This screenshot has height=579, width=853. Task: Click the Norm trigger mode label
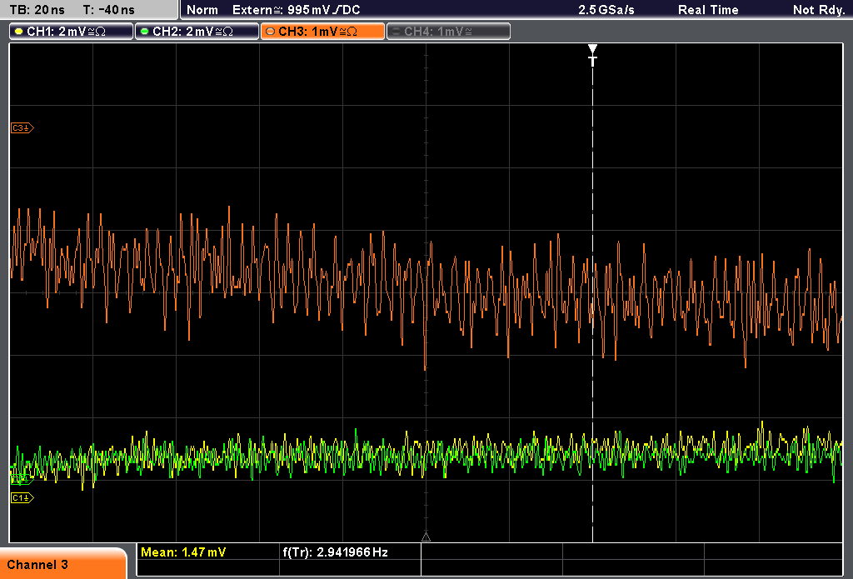pyautogui.click(x=202, y=10)
